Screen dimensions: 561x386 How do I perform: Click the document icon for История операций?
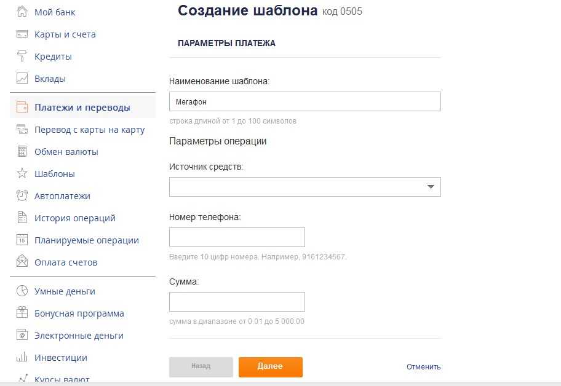coord(22,218)
